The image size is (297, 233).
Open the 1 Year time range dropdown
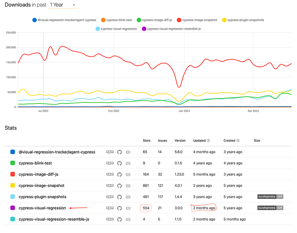click(x=63, y=5)
